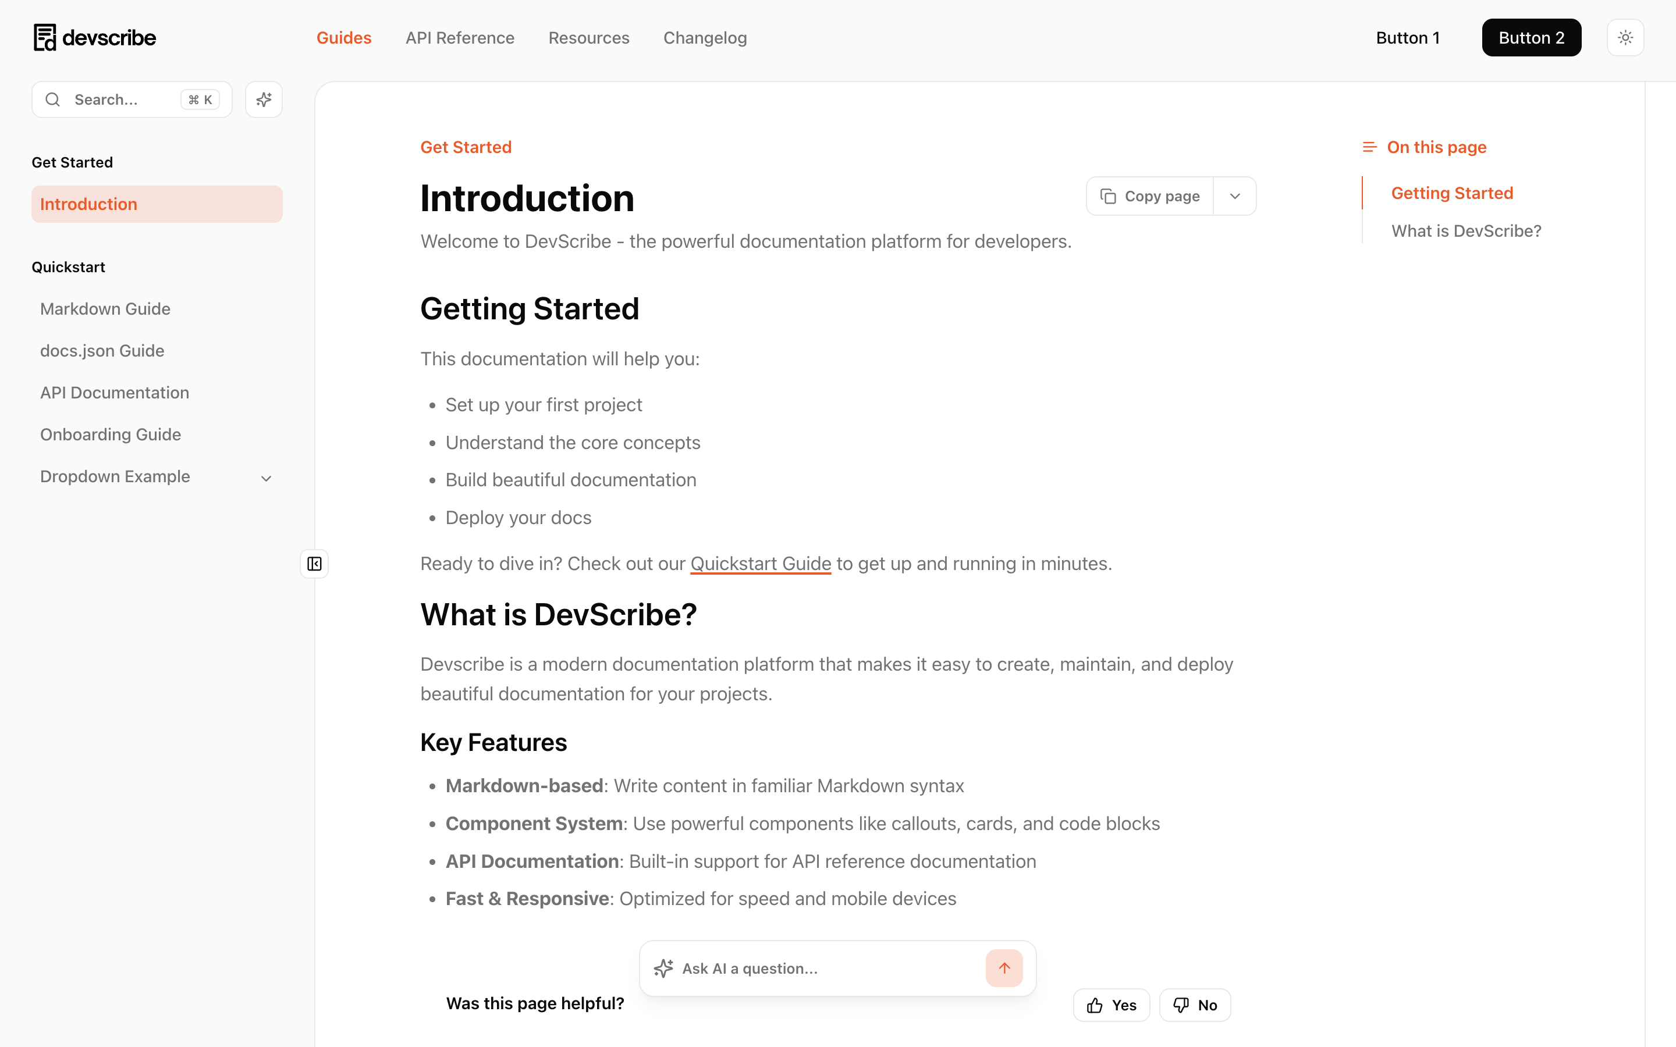Open the Copy page icon
This screenshot has height=1047, width=1676.
[x=1109, y=196]
